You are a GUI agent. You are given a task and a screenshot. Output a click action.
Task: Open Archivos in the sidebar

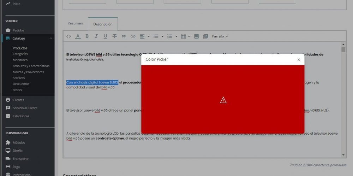(19, 78)
